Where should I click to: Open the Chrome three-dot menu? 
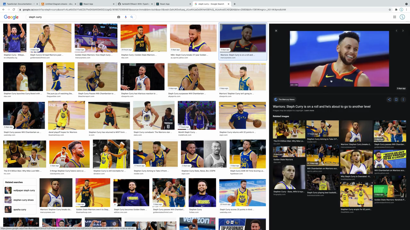pos(406,10)
